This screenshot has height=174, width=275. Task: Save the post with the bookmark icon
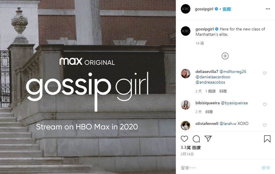click(x=267, y=139)
